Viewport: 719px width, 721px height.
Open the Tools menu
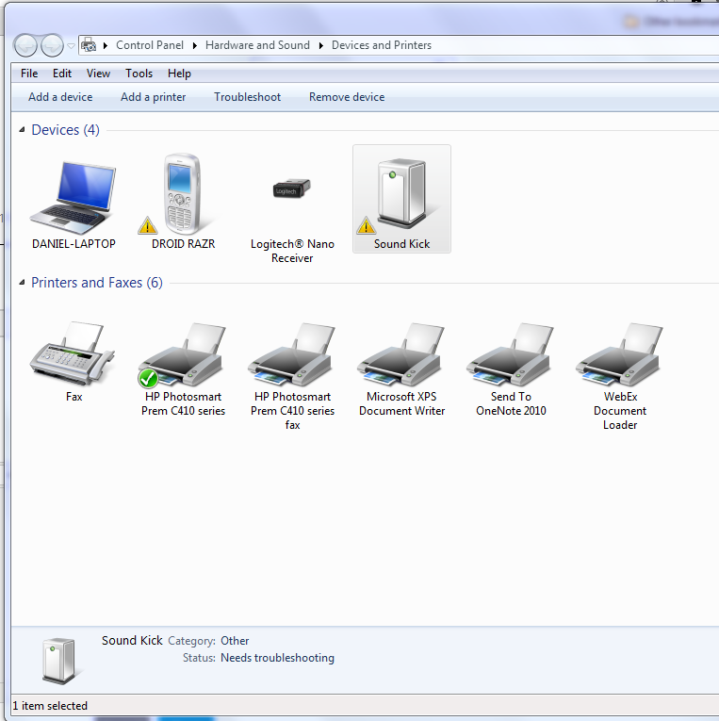139,74
